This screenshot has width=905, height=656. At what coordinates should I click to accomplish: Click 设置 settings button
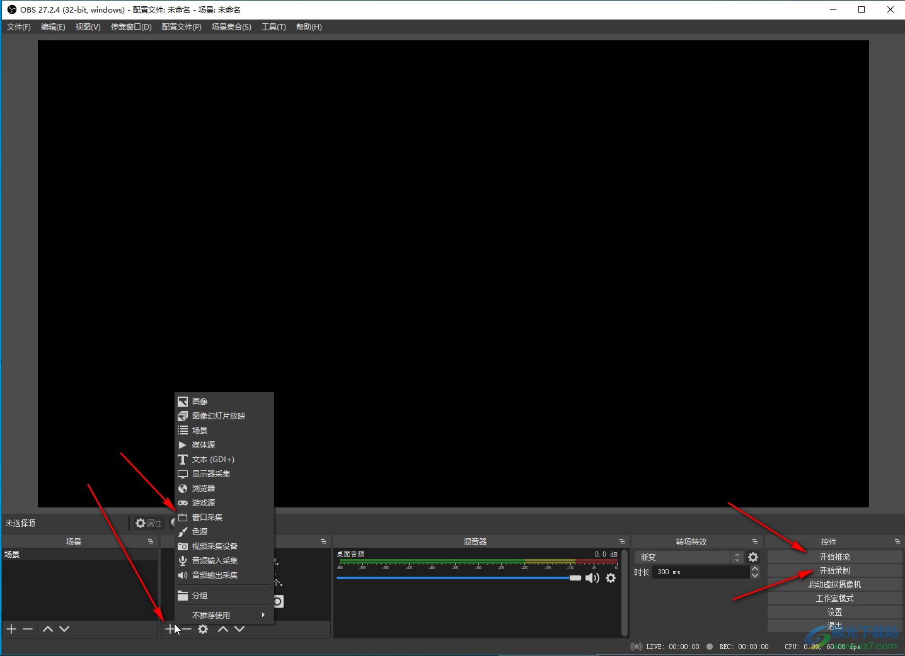click(x=834, y=612)
